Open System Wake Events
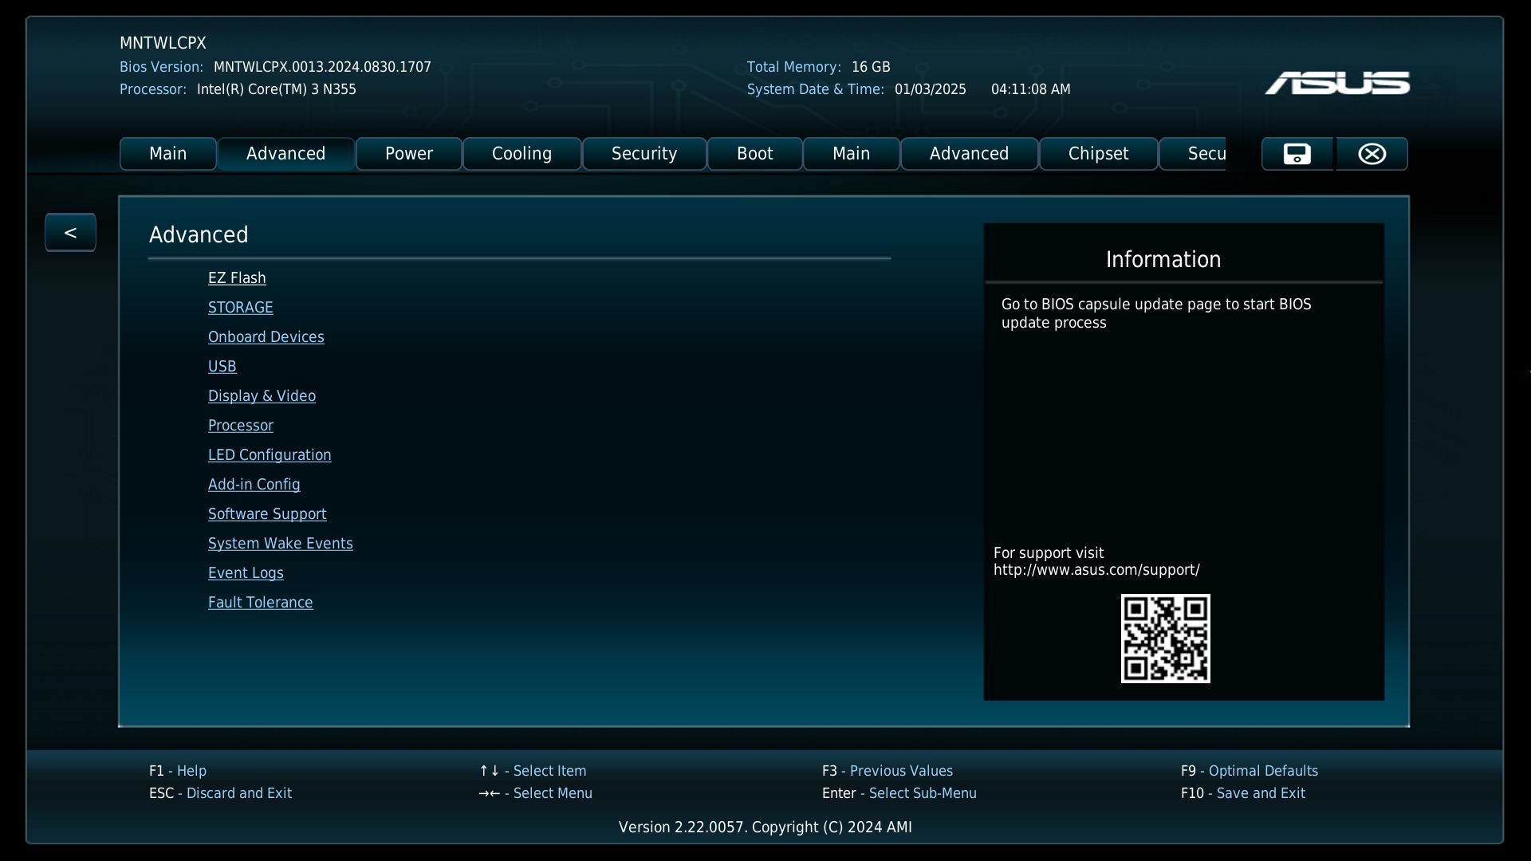This screenshot has height=861, width=1531. pos(280,544)
